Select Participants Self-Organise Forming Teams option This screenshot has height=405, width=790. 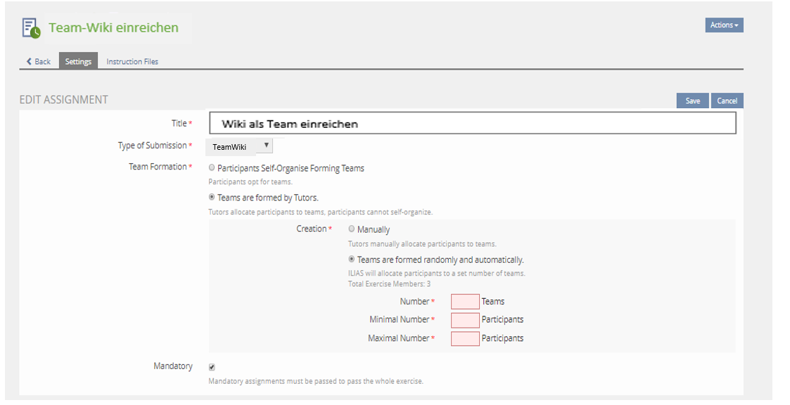tap(212, 168)
